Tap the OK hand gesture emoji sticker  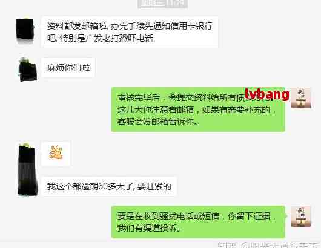[x=56, y=152]
